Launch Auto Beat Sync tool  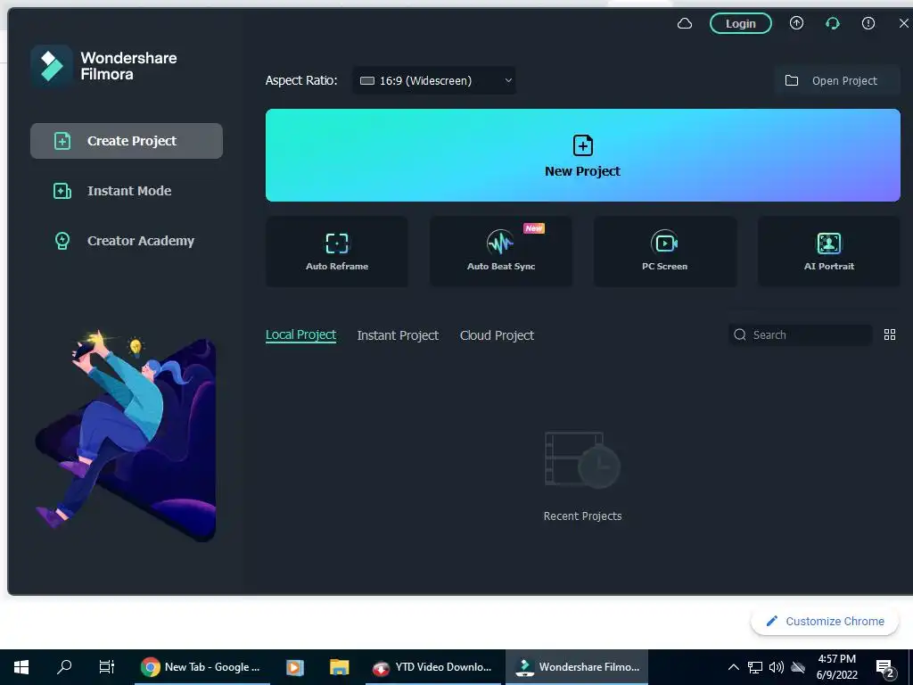point(501,252)
